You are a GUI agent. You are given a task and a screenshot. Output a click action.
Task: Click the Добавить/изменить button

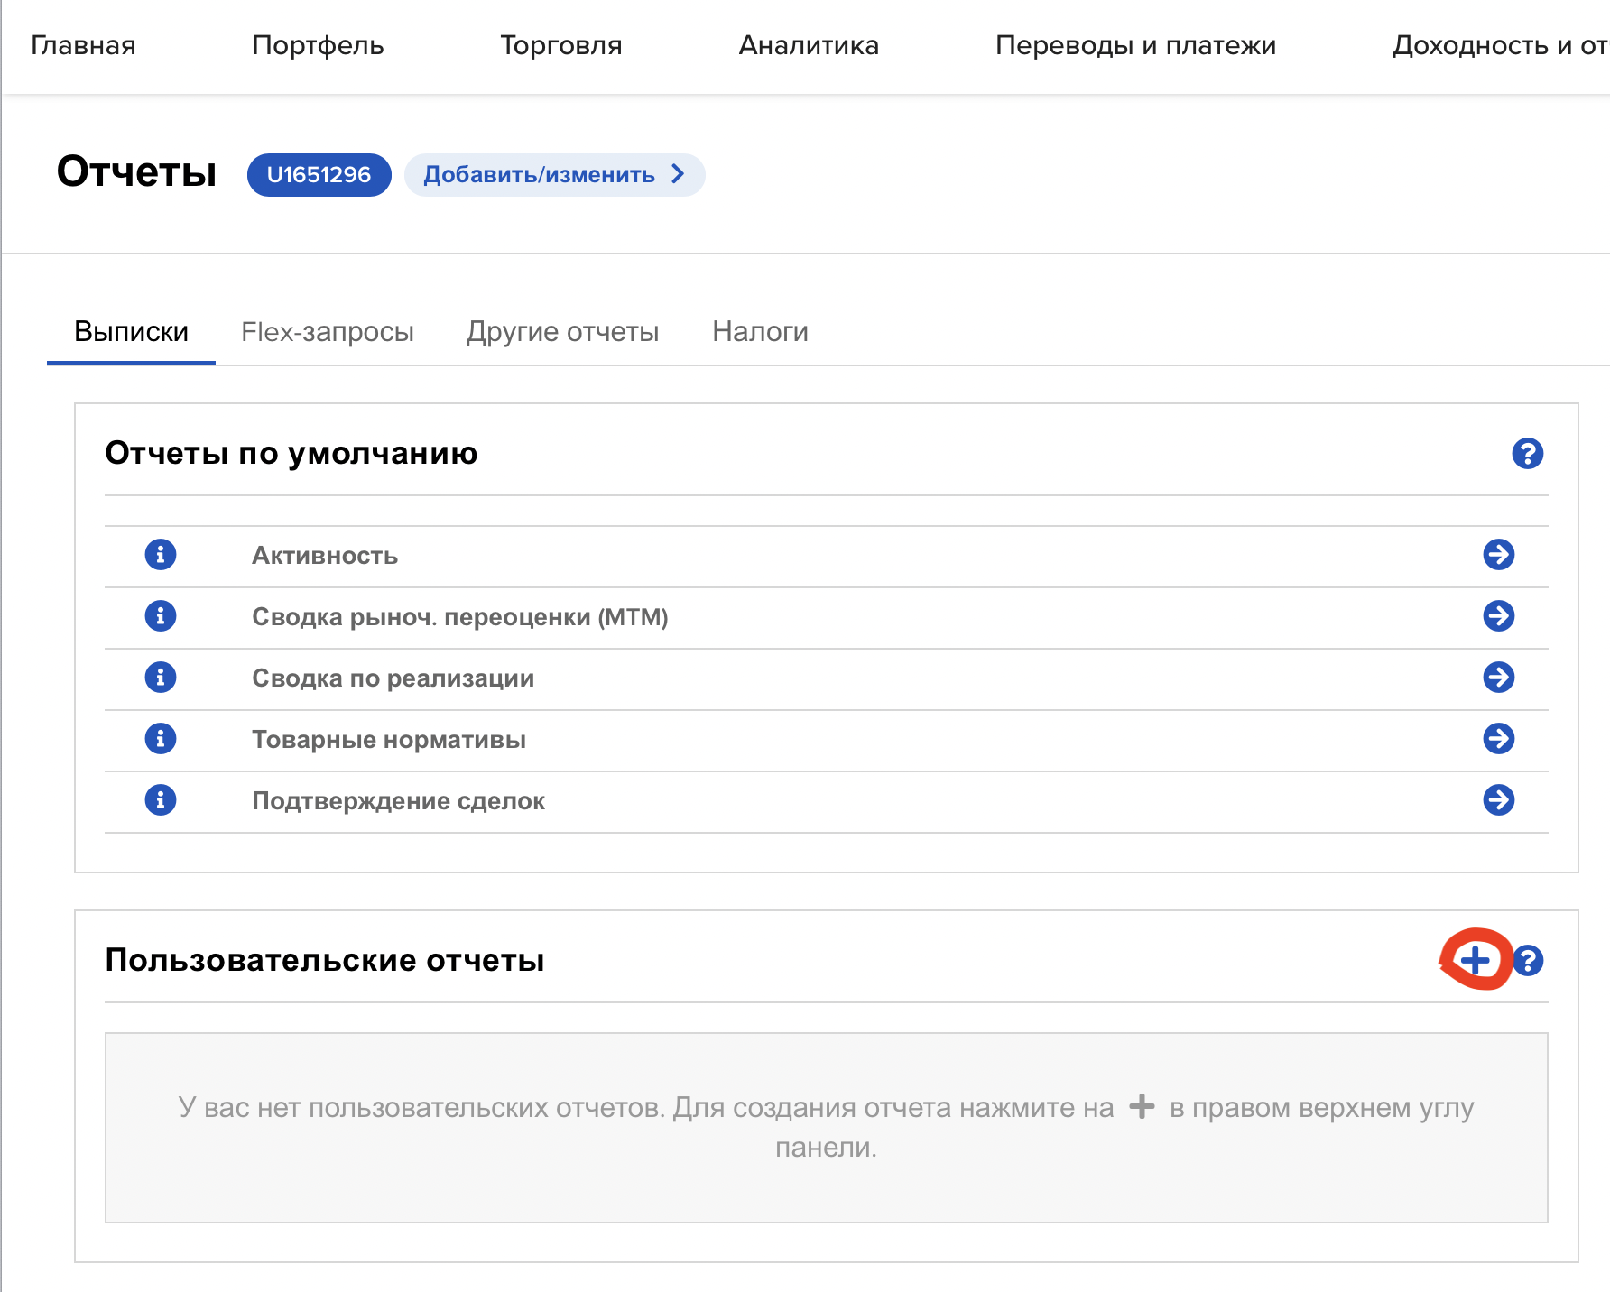(x=554, y=174)
